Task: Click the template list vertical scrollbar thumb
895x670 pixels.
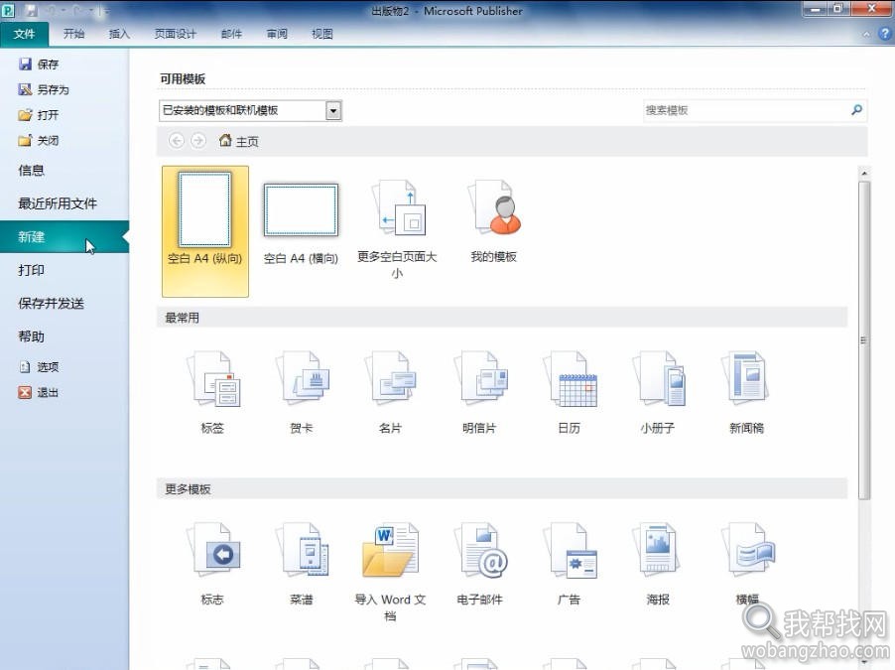Action: (863, 340)
